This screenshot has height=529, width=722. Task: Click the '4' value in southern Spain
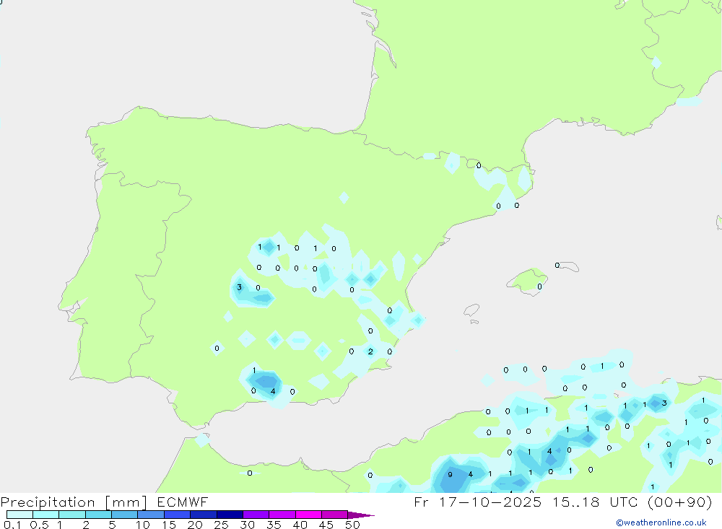[273, 392]
